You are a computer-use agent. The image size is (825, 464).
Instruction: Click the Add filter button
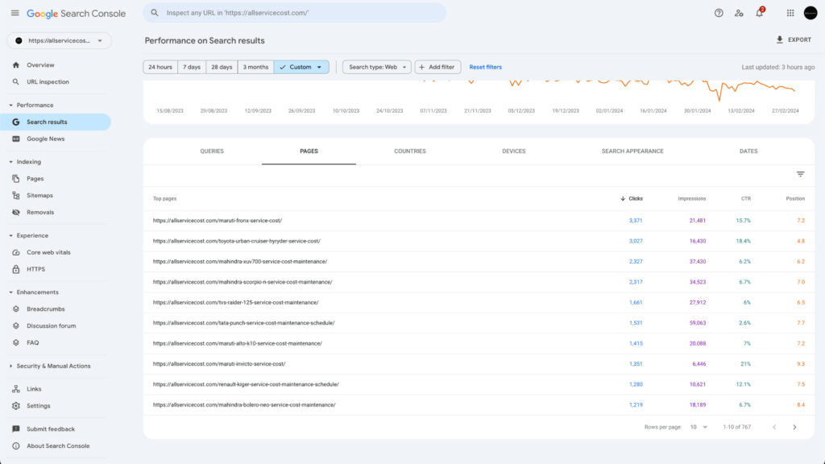(437, 68)
